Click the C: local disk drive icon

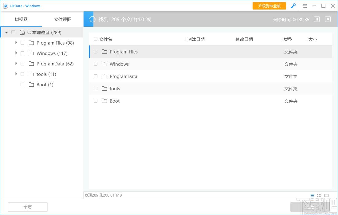22,32
